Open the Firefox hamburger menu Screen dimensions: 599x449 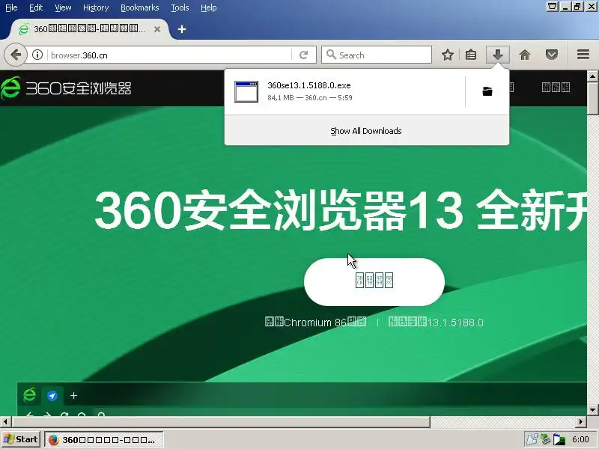pyautogui.click(x=583, y=55)
